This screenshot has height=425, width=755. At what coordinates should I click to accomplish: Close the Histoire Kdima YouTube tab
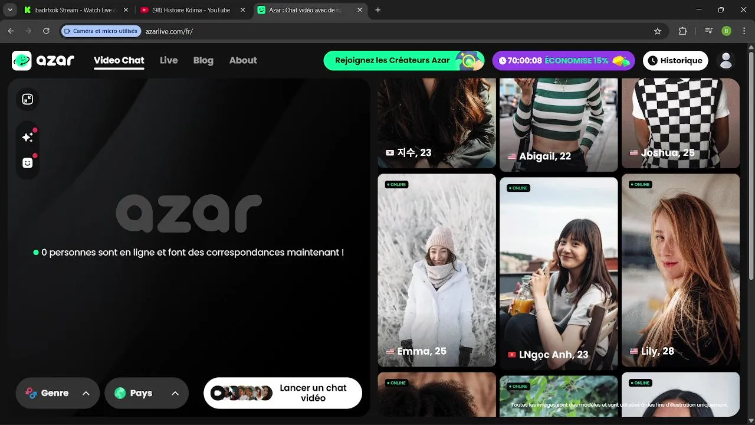[x=242, y=10]
